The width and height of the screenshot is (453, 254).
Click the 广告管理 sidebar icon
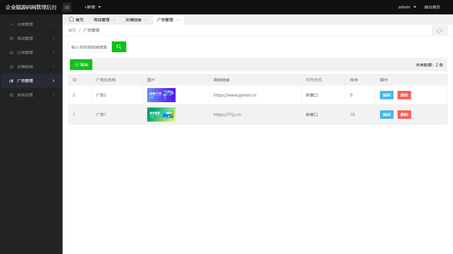11,81
